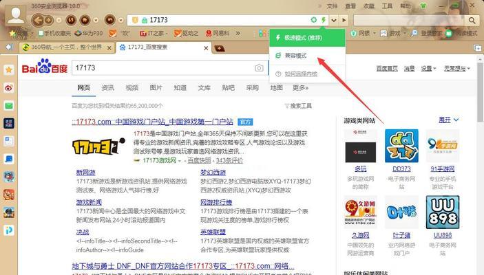Click the tab-list window icon at far right
This screenshot has width=484, height=275.
[x=477, y=48]
